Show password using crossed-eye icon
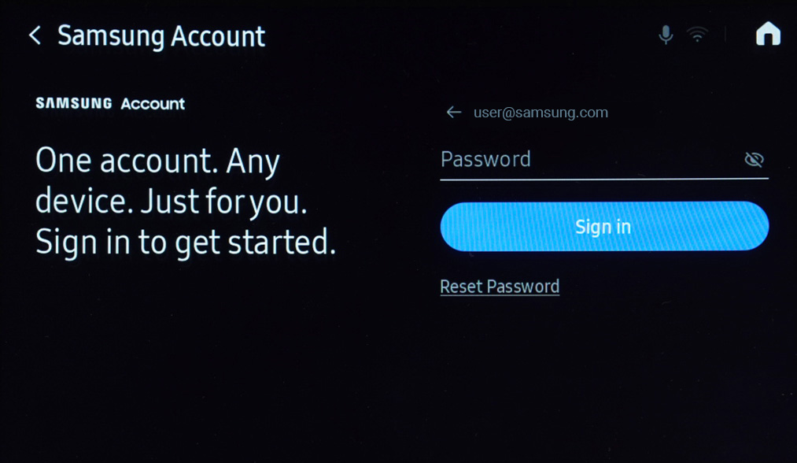This screenshot has height=463, width=797. 754,159
